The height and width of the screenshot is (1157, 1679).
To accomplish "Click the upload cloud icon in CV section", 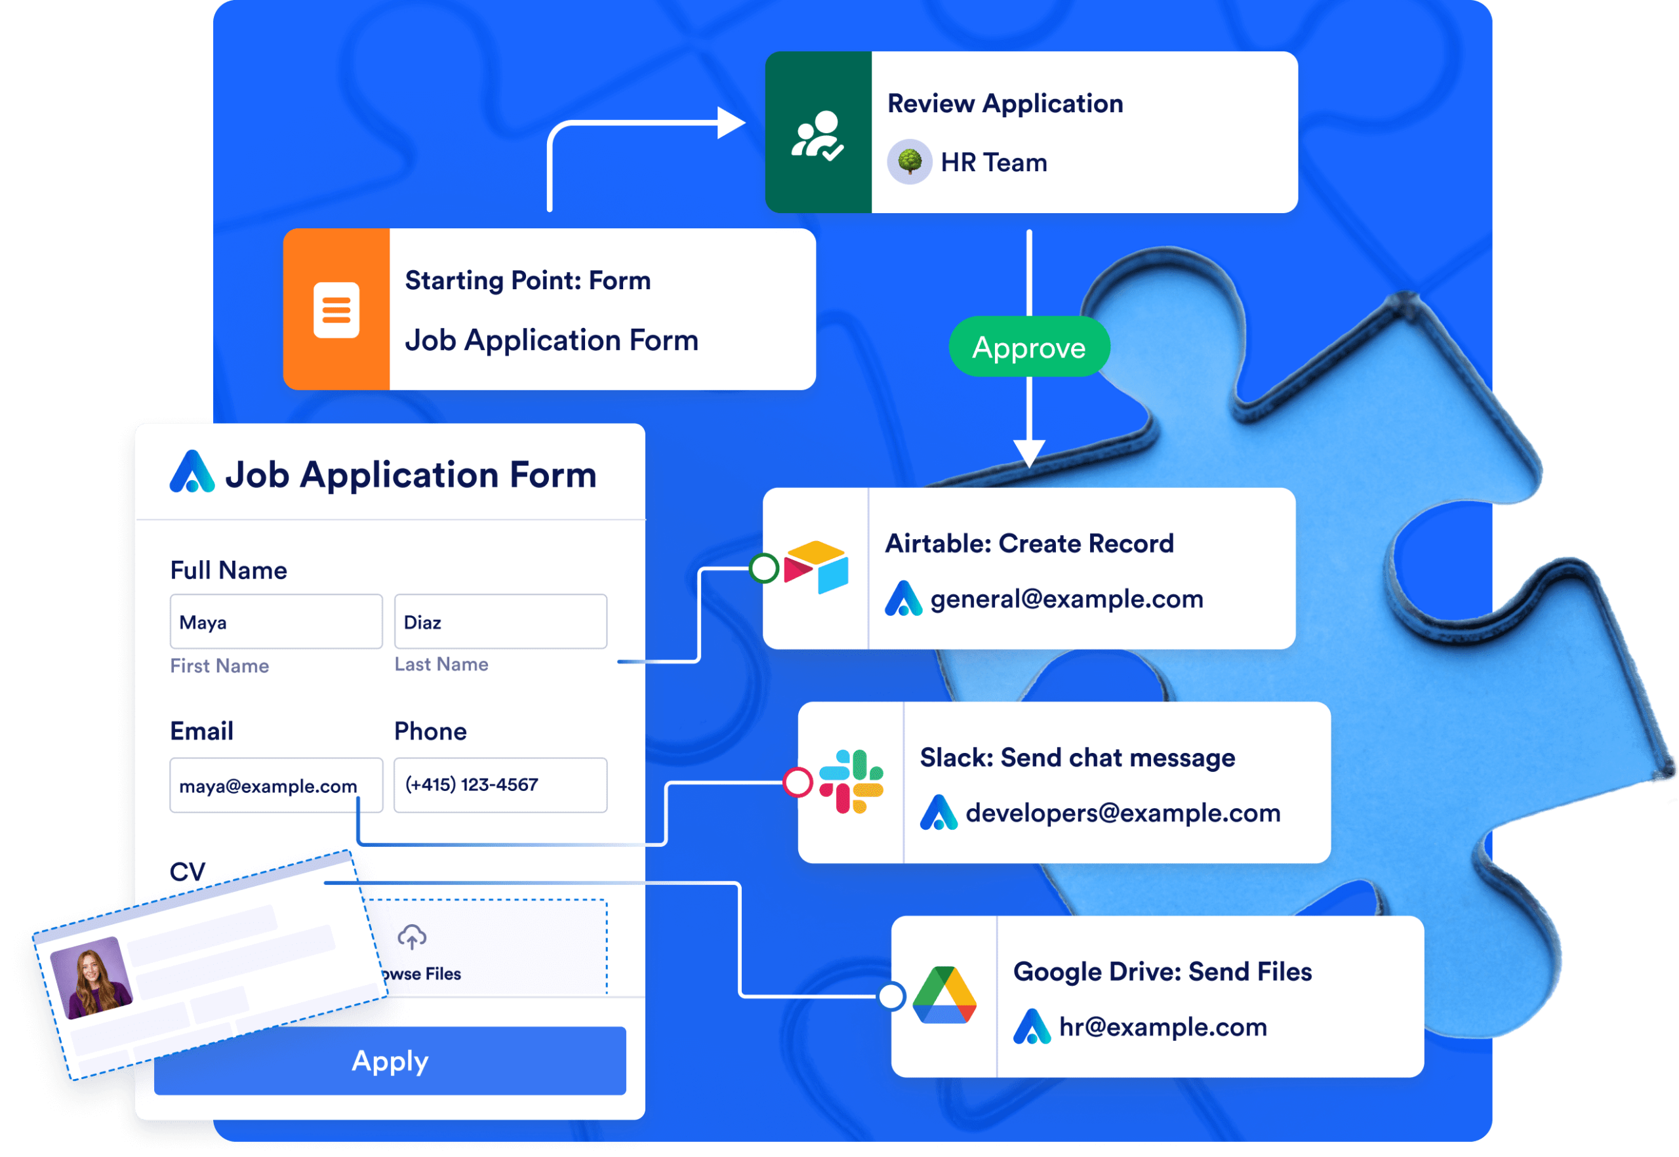I will (413, 937).
